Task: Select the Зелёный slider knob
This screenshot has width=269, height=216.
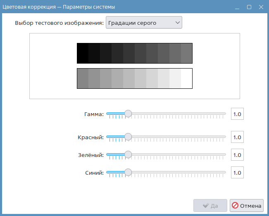Action: tap(128, 155)
